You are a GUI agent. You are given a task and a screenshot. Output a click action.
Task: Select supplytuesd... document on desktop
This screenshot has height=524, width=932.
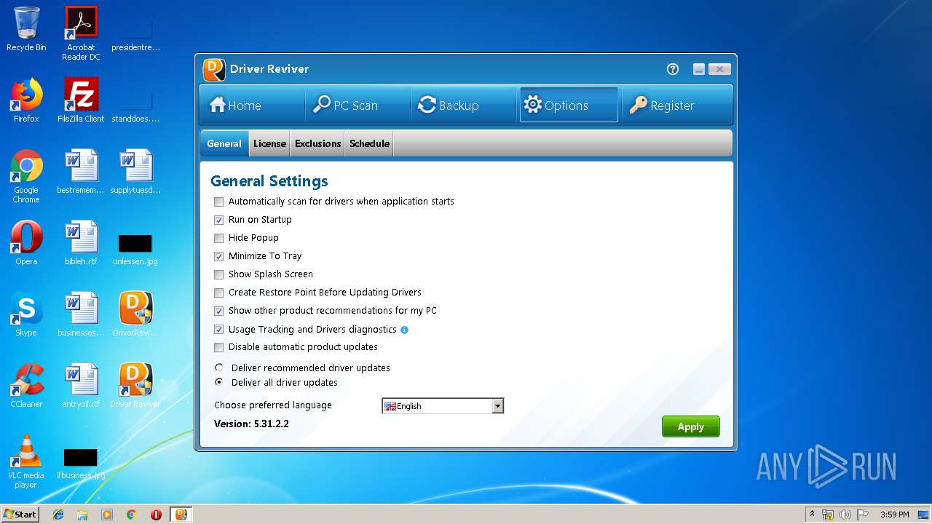click(135, 172)
